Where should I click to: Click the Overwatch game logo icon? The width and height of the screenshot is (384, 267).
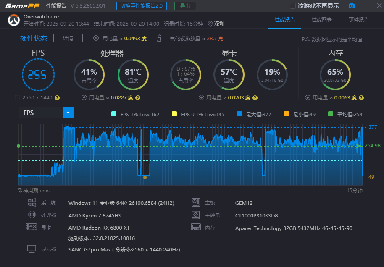[x=14, y=20]
